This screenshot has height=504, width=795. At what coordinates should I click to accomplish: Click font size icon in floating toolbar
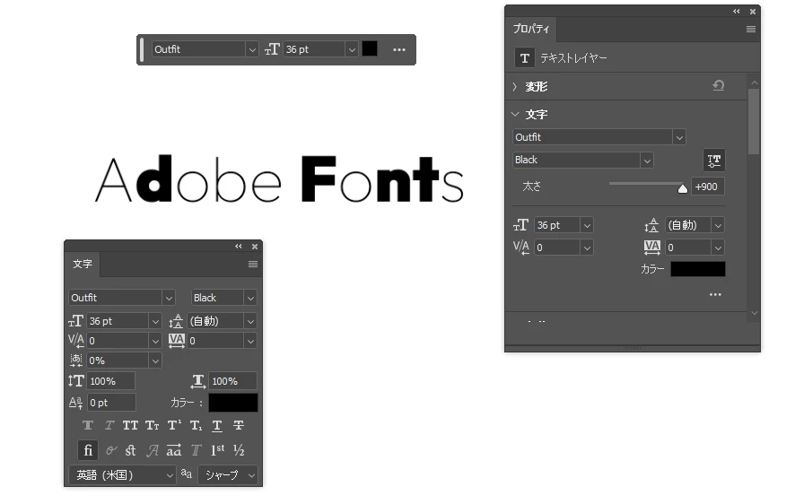(272, 49)
